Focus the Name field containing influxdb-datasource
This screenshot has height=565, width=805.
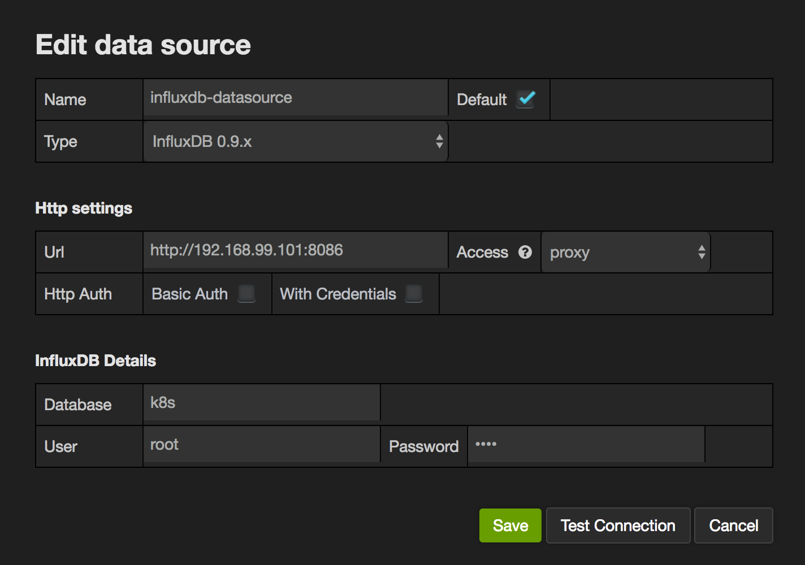point(296,97)
